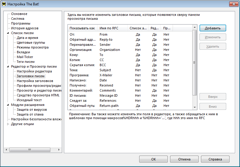Select Профили просмотра/редактора item
240x167 pixels.
(x=39, y=86)
